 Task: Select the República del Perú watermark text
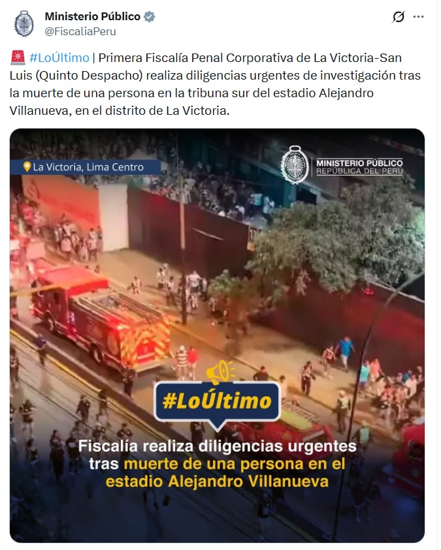pyautogui.click(x=359, y=171)
